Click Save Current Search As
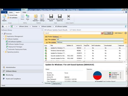This screenshot has width=128, height=96. click(x=59, y=18)
